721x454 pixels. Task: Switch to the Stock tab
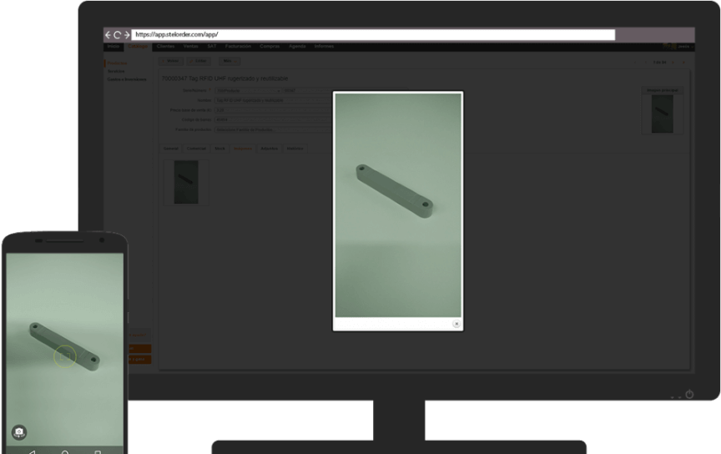[x=219, y=149]
